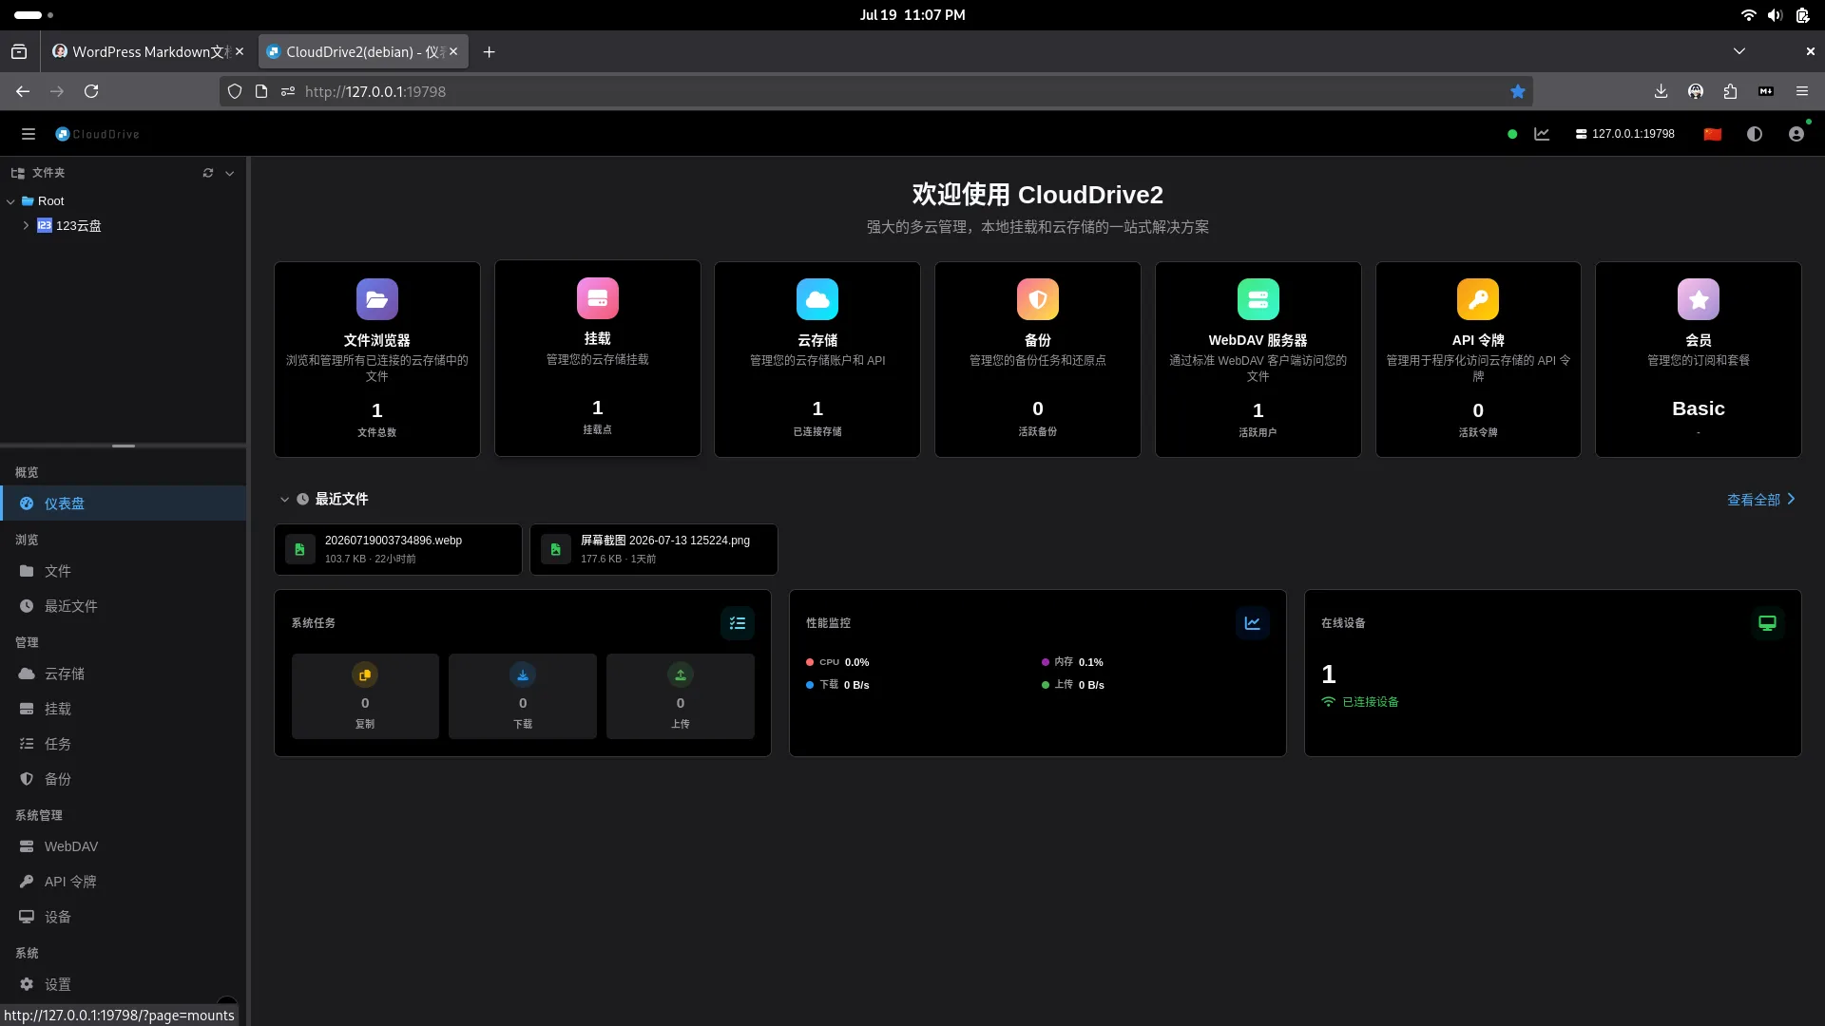Toggle the hamburger sidebar menu
Screen dimensions: 1825x1026
click(x=29, y=134)
